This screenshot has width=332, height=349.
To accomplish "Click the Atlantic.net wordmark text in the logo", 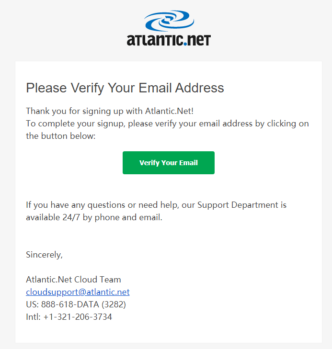I will pos(169,40).
